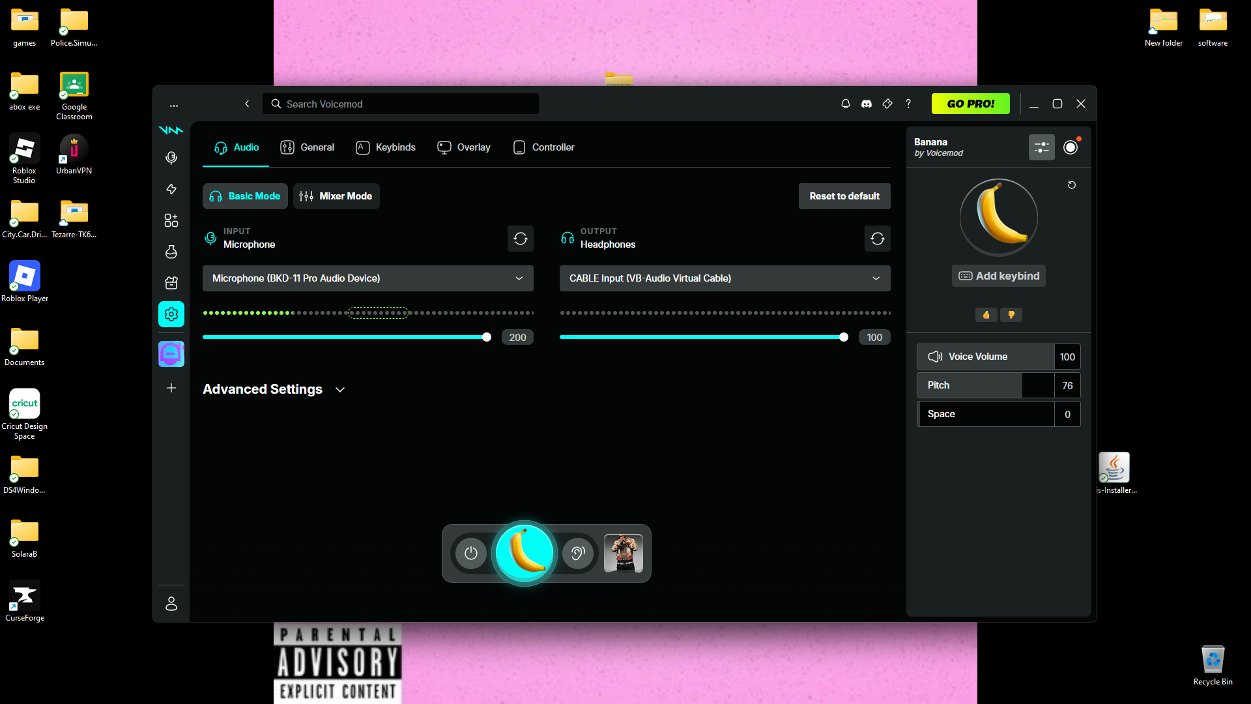The image size is (1251, 704).
Task: Open the Overlay tab
Action: [x=464, y=147]
